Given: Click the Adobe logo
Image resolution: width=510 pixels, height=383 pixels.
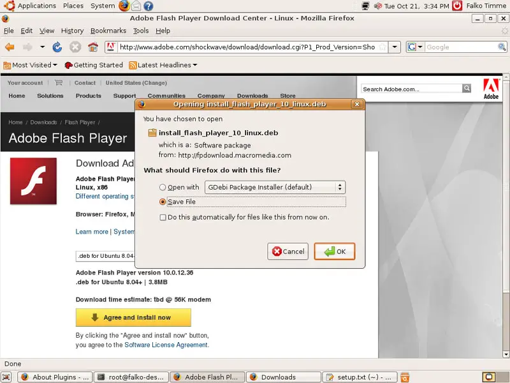Looking at the screenshot, I should click(x=491, y=89).
